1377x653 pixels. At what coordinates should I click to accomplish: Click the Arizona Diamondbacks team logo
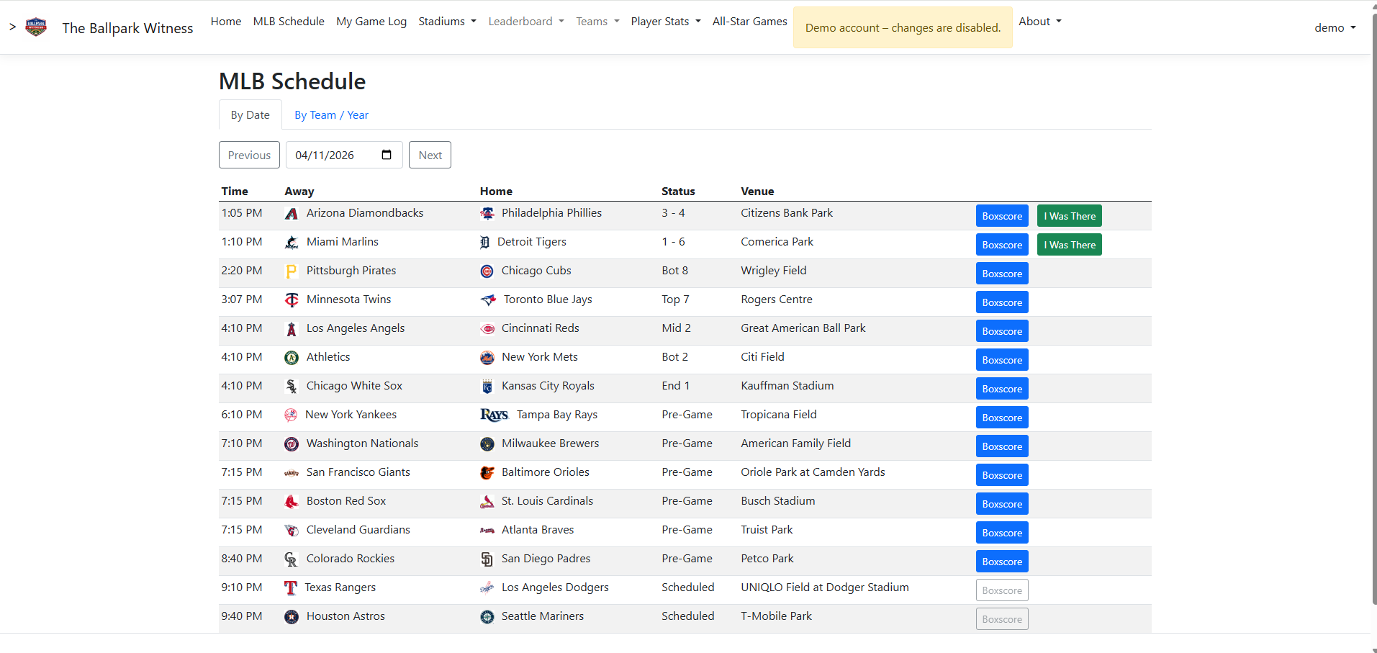[292, 214]
